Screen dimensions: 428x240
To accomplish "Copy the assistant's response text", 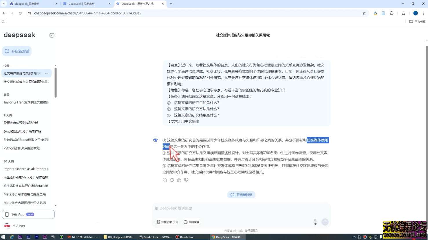I will (165, 180).
